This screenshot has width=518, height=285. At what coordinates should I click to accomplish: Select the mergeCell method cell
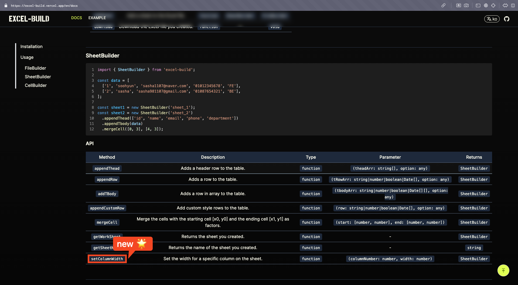[107, 222]
